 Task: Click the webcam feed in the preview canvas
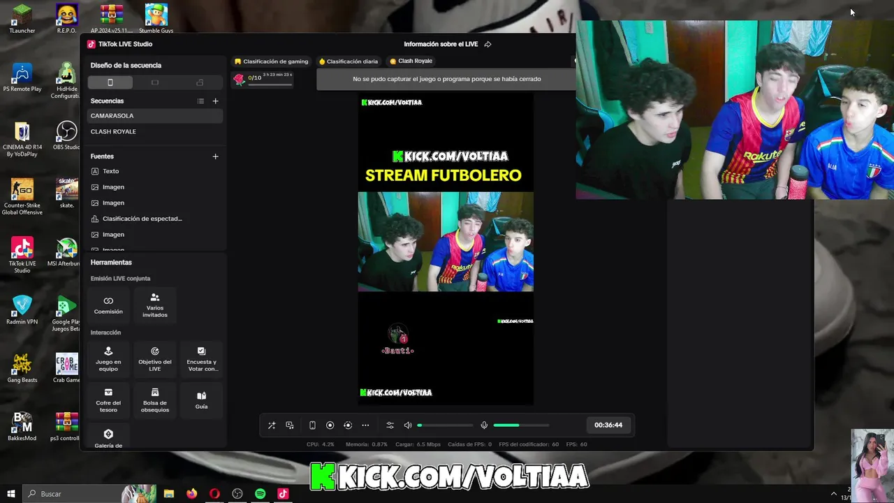[446, 242]
